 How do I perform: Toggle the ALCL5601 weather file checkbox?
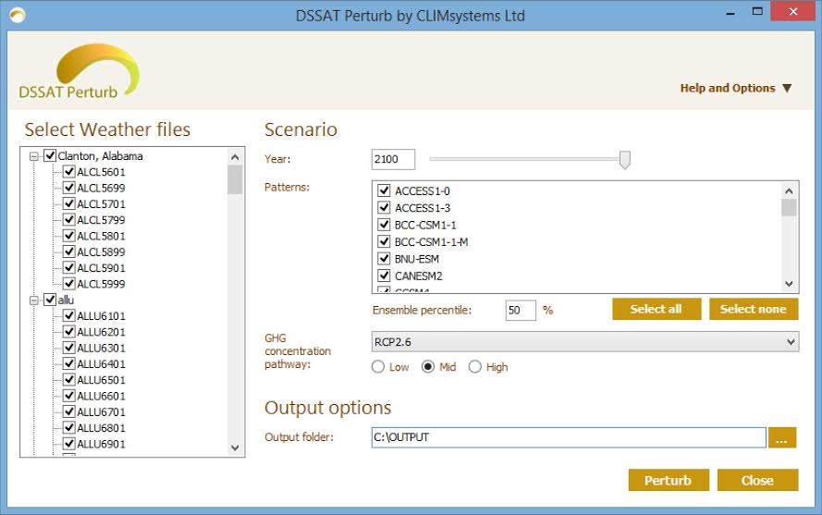(x=68, y=171)
